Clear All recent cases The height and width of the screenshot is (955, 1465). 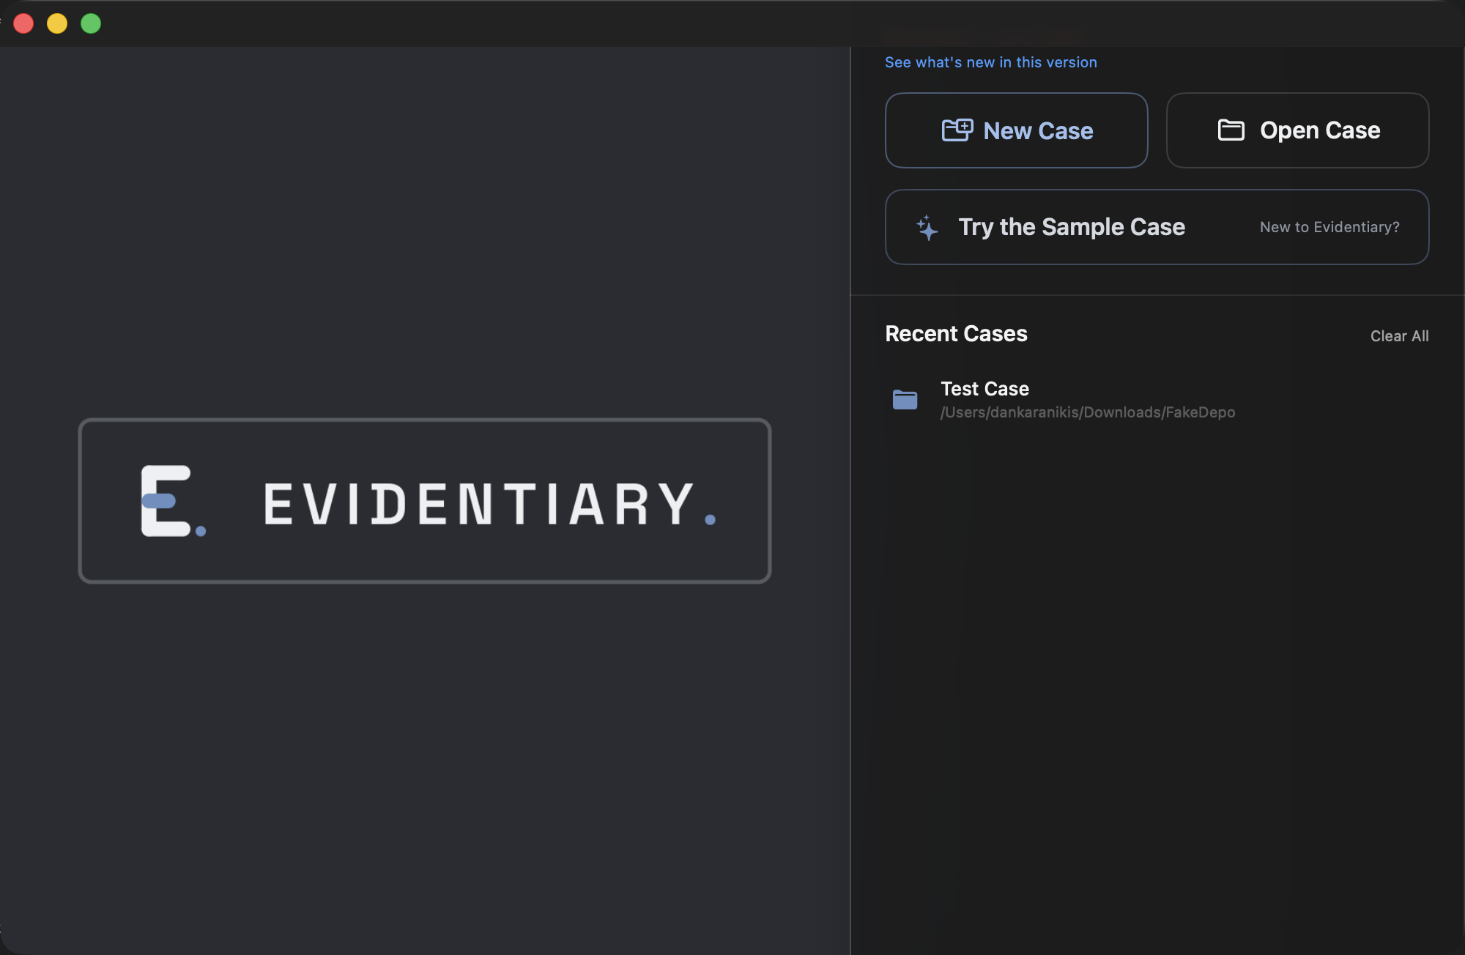(1399, 335)
